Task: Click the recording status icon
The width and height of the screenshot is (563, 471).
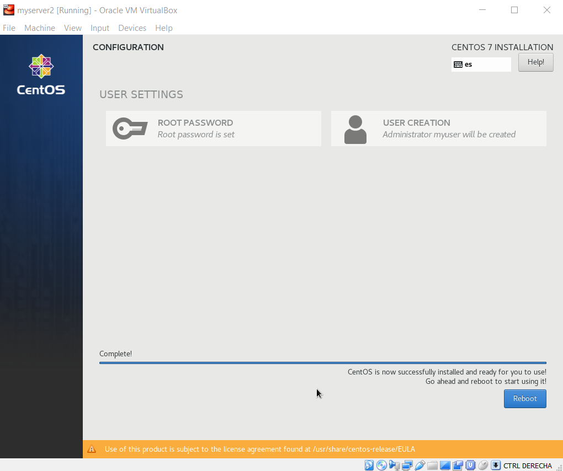Action: coord(458,465)
